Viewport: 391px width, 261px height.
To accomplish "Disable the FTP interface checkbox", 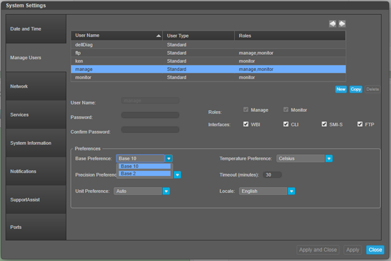I will click(360, 124).
